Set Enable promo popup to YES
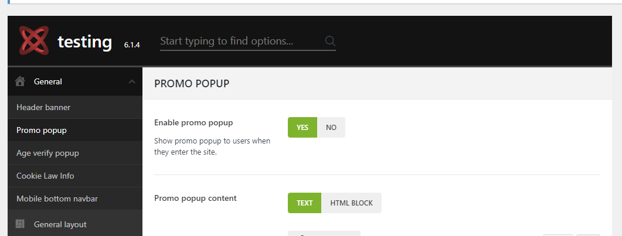This screenshot has width=622, height=236. (302, 128)
